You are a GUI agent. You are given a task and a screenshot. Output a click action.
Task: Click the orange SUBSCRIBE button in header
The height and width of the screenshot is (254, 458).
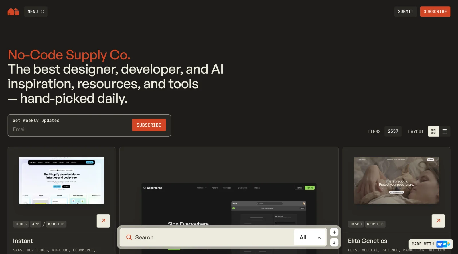[435, 11]
